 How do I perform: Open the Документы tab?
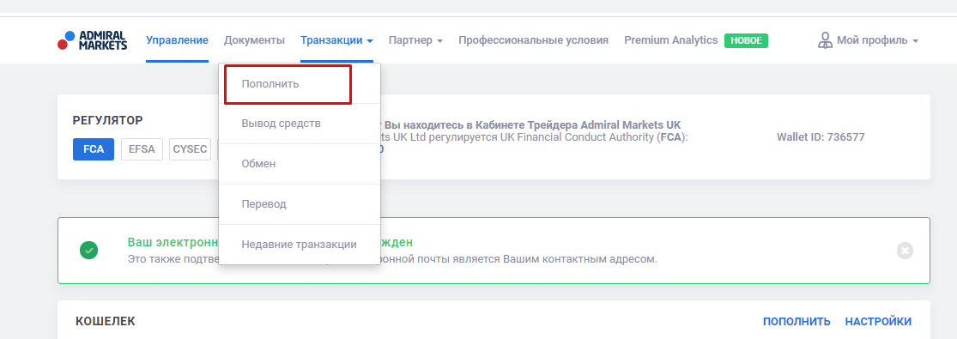(x=254, y=40)
